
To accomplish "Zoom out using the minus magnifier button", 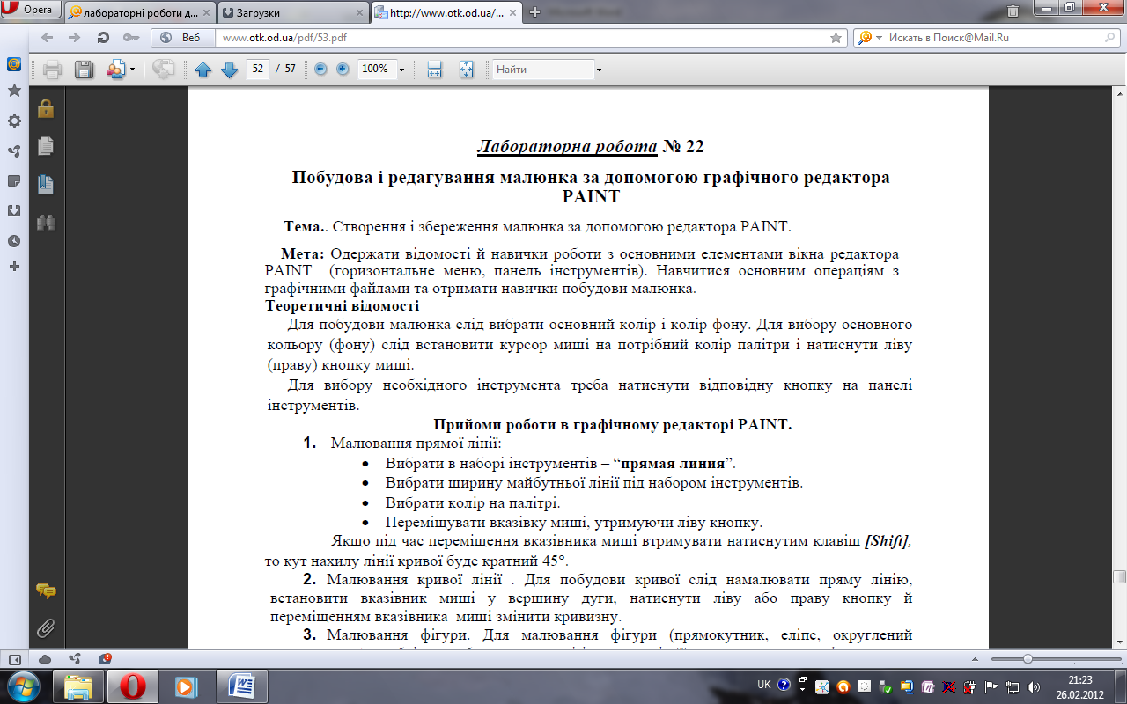I will pyautogui.click(x=320, y=69).
